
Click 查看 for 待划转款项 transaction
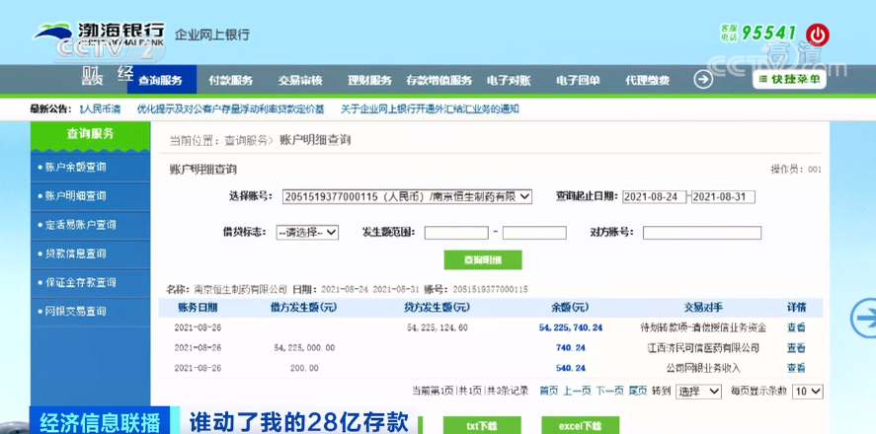coord(796,328)
